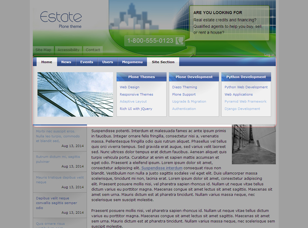The width and height of the screenshot is (308, 228).
Task: Click the glass skyscraper megamenu image
Action: click(x=75, y=94)
